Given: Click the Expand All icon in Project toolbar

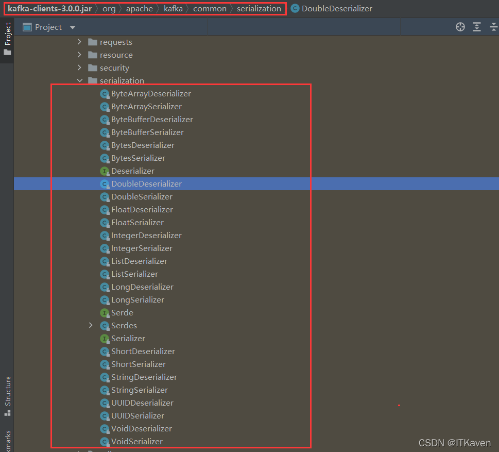Looking at the screenshot, I should [x=476, y=26].
